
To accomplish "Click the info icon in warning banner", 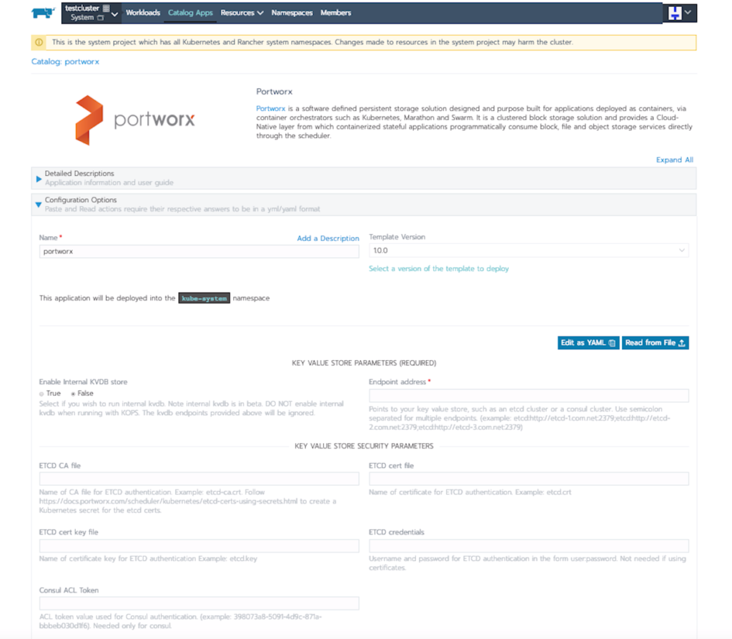I will (39, 42).
